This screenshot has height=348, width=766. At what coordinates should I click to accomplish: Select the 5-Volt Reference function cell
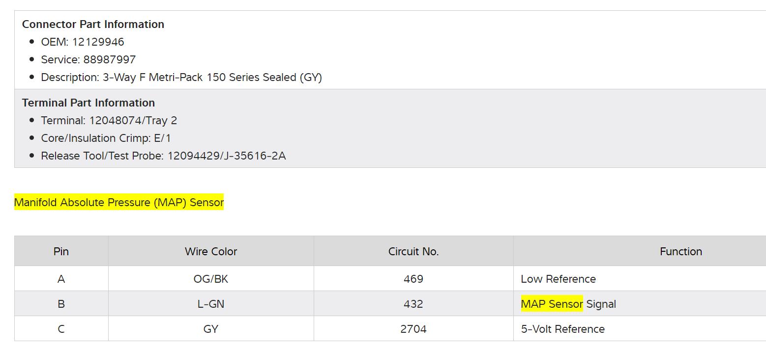coord(562,329)
